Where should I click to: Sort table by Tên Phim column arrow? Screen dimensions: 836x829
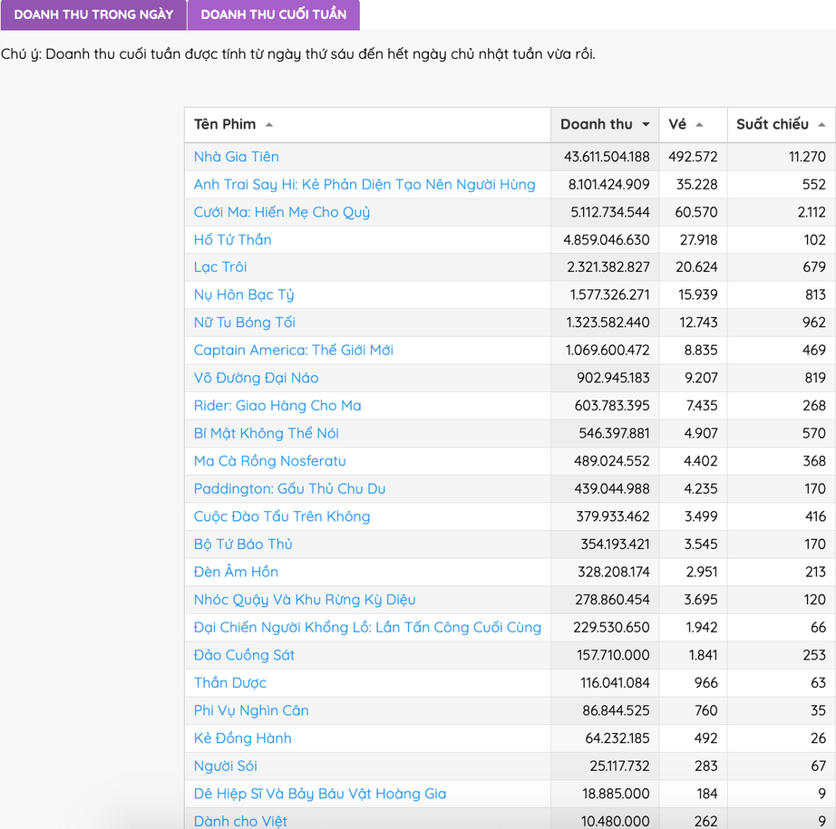tap(269, 125)
